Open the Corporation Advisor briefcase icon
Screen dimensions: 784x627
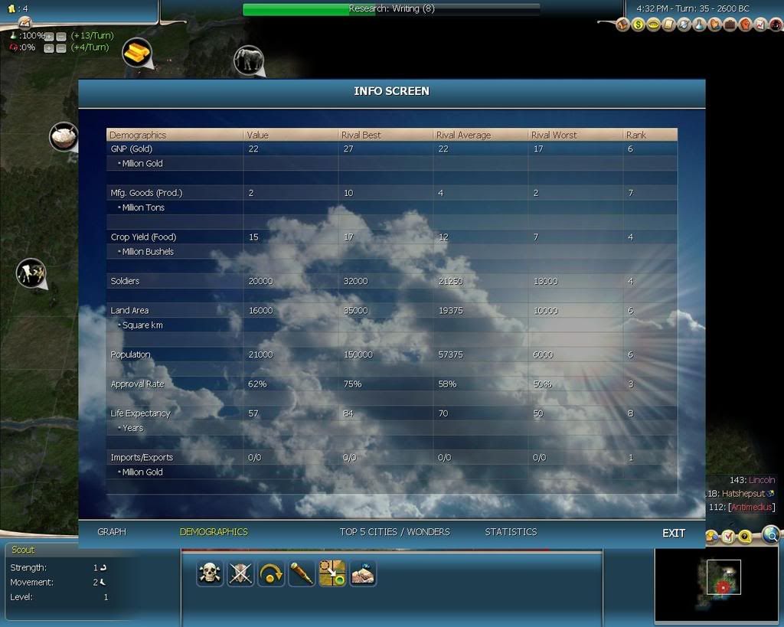coord(730,24)
